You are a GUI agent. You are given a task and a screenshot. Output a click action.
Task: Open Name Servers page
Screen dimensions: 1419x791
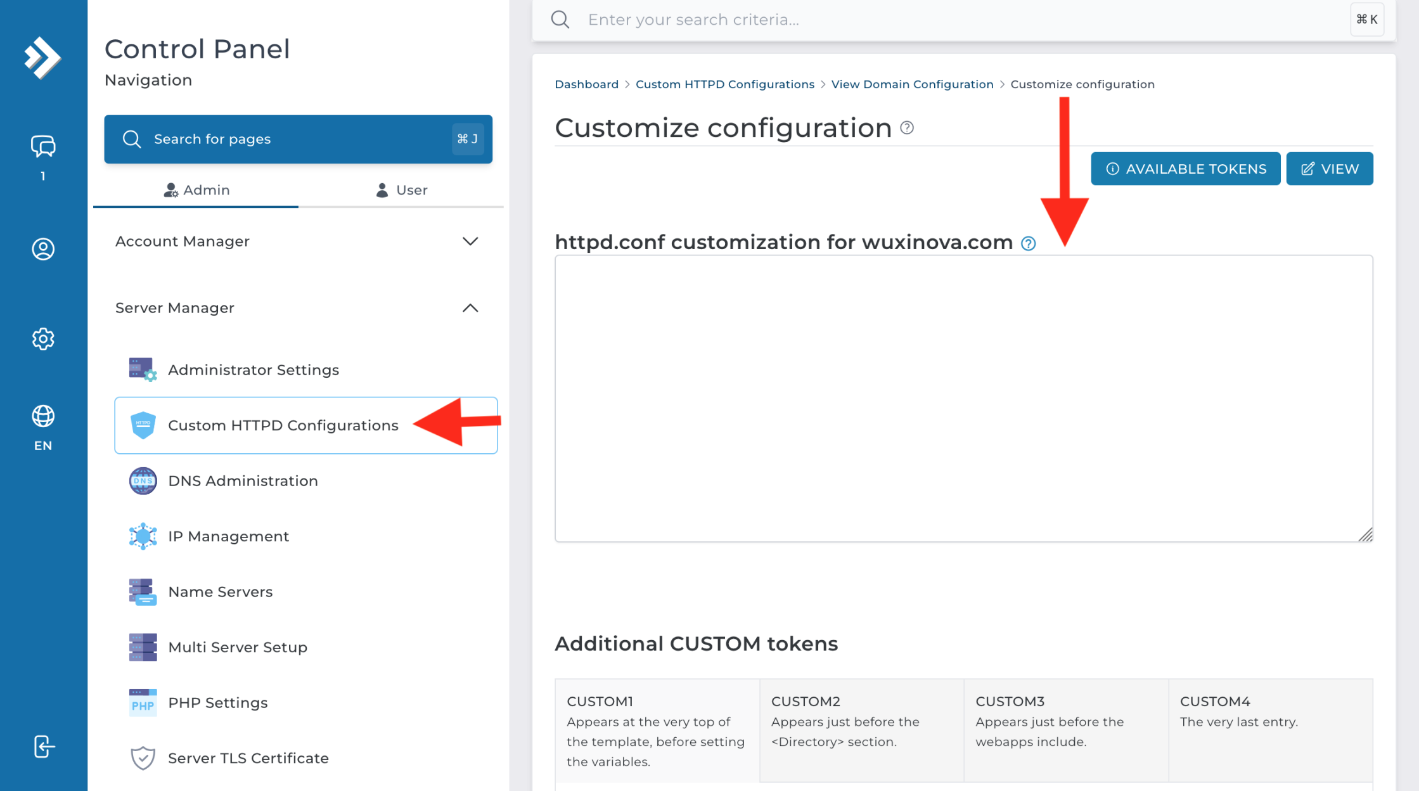click(306, 592)
